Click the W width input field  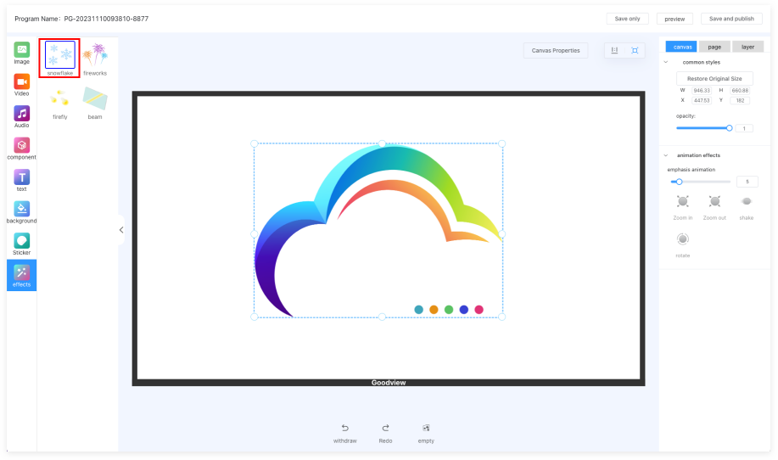click(x=702, y=90)
